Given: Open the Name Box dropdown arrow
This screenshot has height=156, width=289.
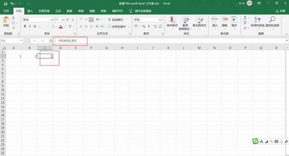Looking at the screenshot, I should coord(21,41).
